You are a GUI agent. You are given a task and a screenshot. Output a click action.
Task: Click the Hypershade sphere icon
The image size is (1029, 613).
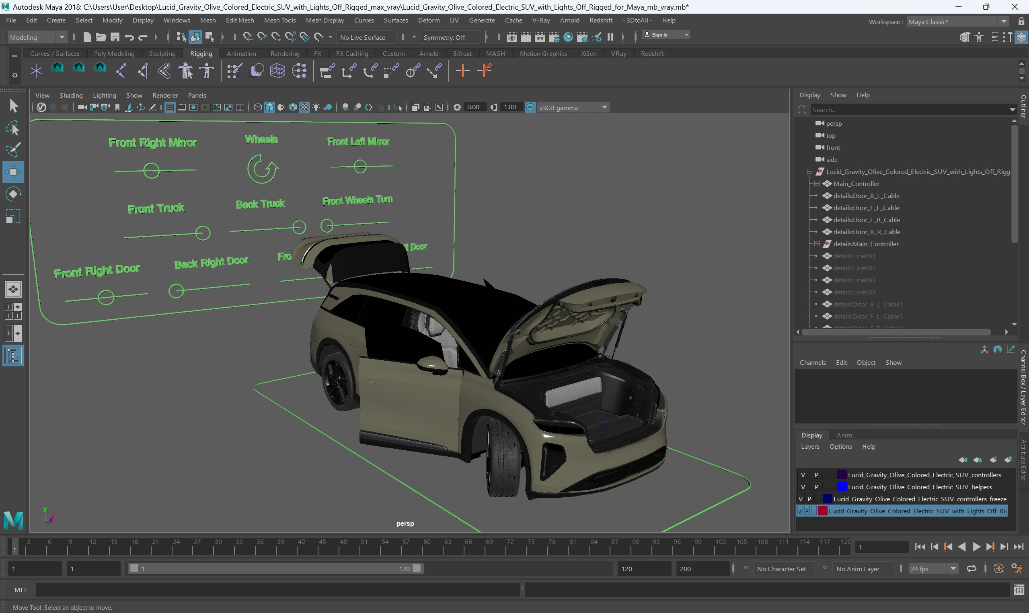[569, 37]
